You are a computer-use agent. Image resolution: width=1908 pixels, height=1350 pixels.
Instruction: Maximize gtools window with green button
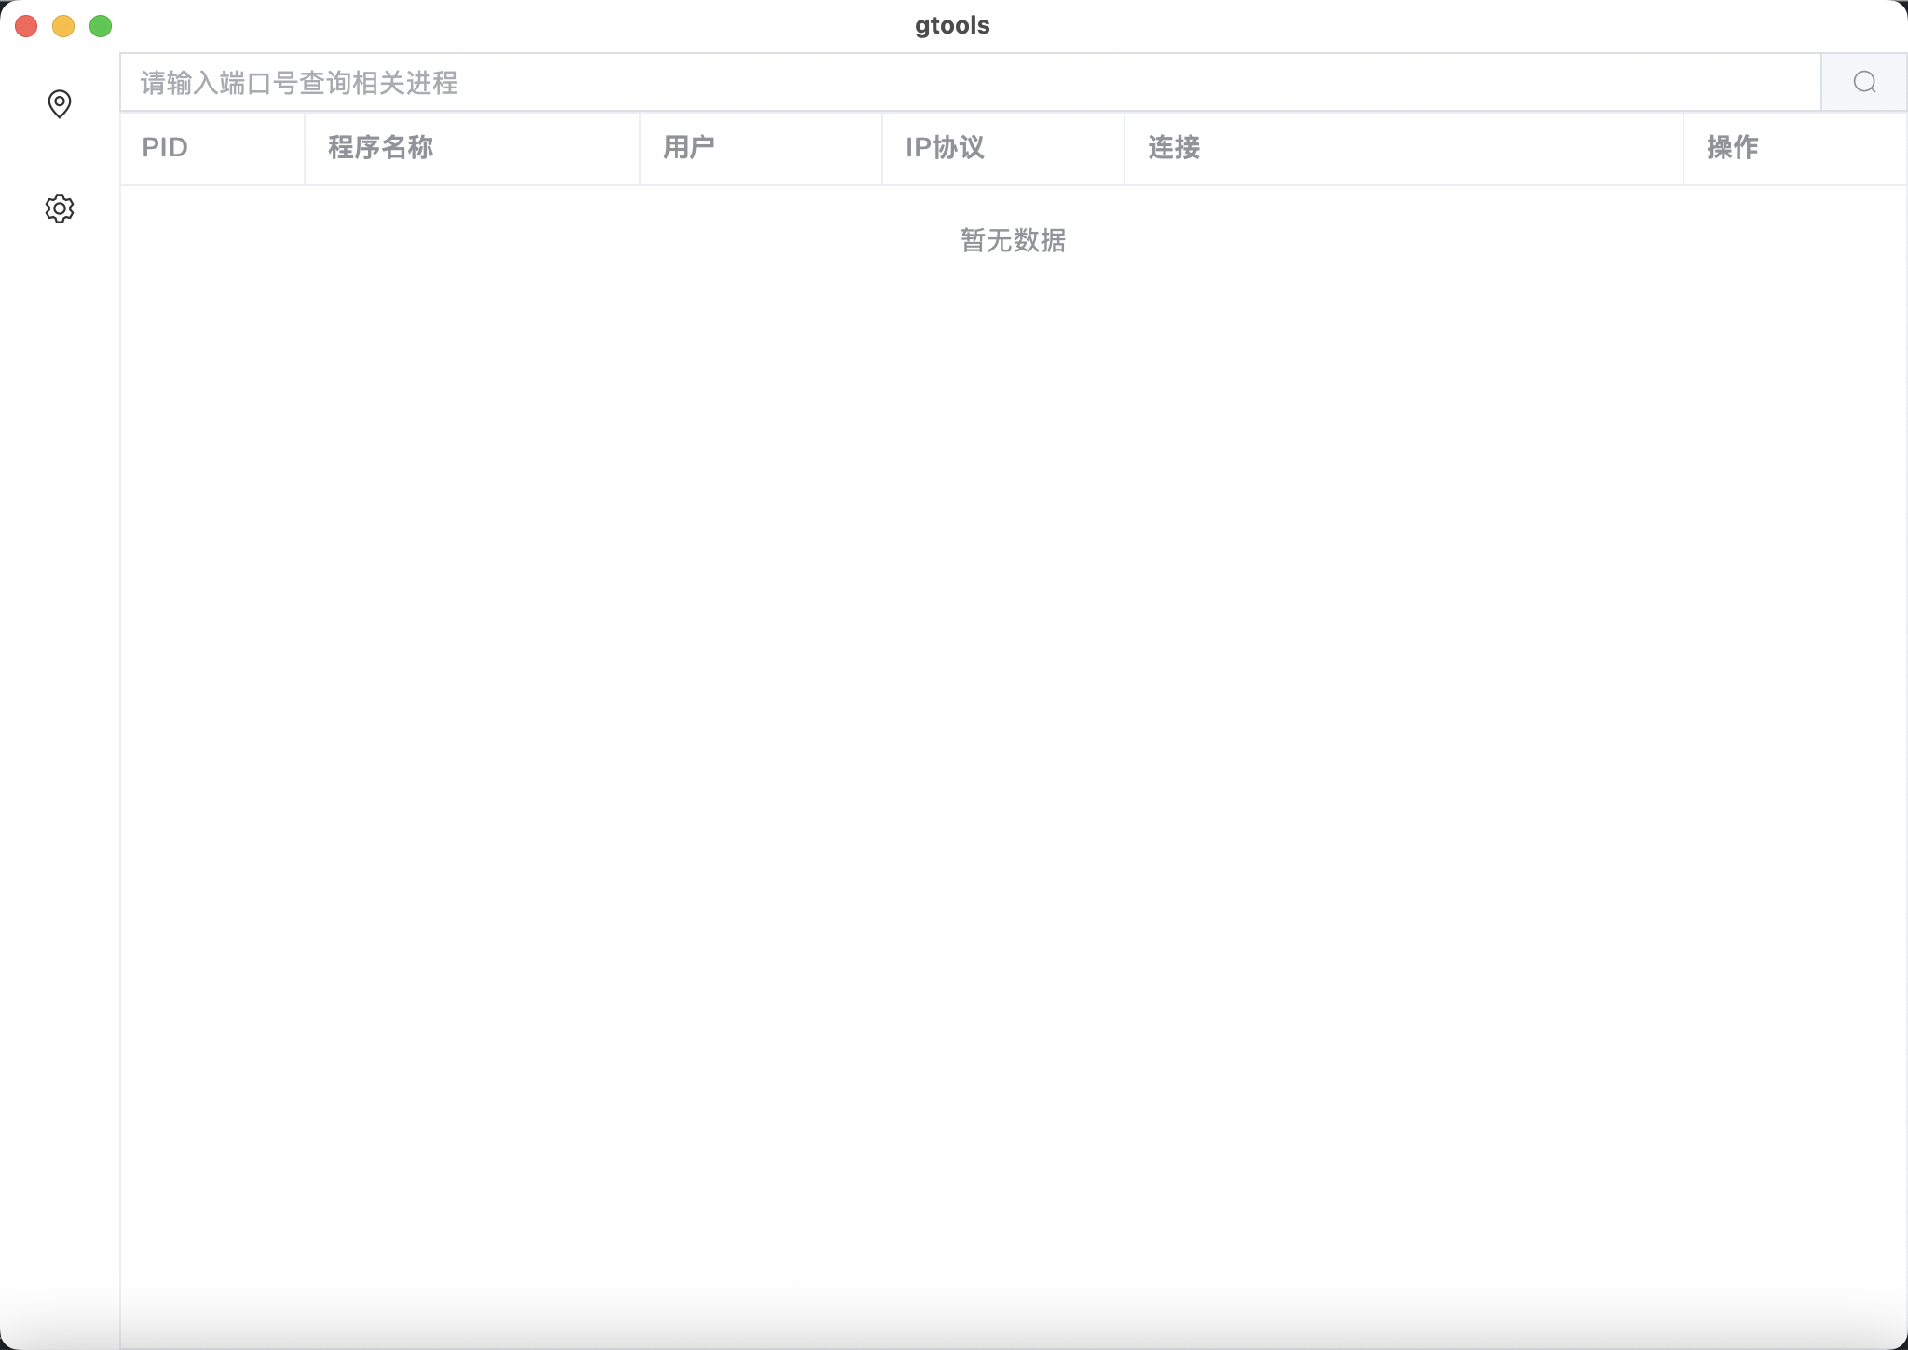coord(101,26)
